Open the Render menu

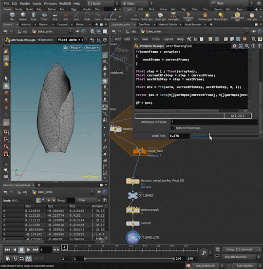25,3
